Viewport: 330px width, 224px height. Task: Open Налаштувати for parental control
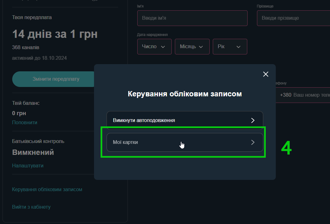pyautogui.click(x=28, y=165)
